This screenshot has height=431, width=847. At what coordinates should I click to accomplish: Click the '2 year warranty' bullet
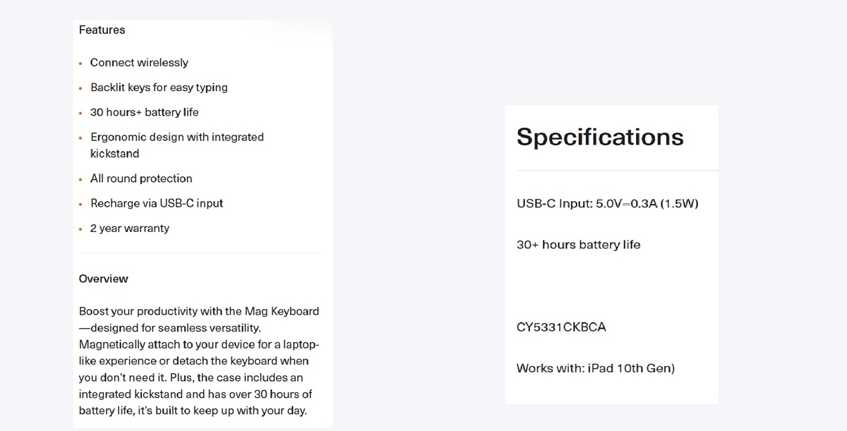(x=130, y=229)
